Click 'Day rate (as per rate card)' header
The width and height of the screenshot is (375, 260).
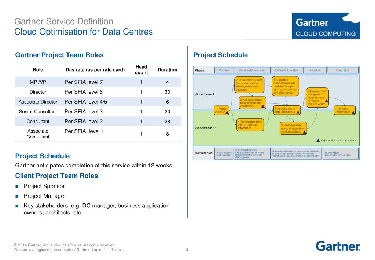tap(95, 70)
